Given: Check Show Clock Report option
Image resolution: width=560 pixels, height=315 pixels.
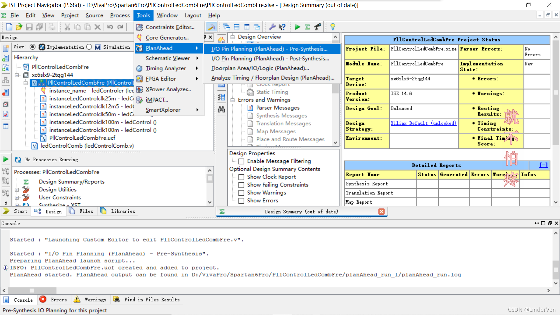Looking at the screenshot, I should click(241, 177).
